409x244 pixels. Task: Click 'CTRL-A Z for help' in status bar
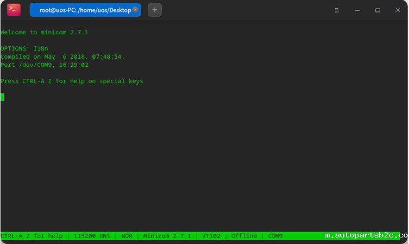(x=32, y=236)
